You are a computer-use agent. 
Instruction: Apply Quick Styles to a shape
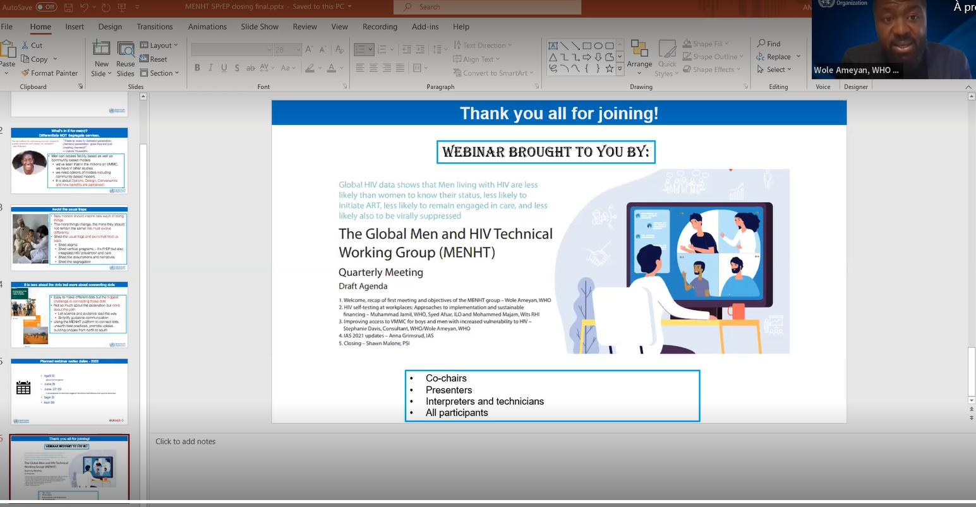click(667, 56)
